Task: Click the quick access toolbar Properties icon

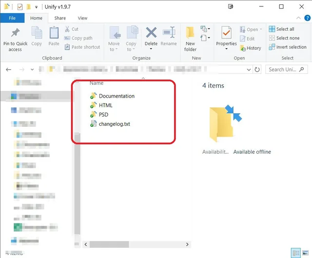Action: point(20,7)
